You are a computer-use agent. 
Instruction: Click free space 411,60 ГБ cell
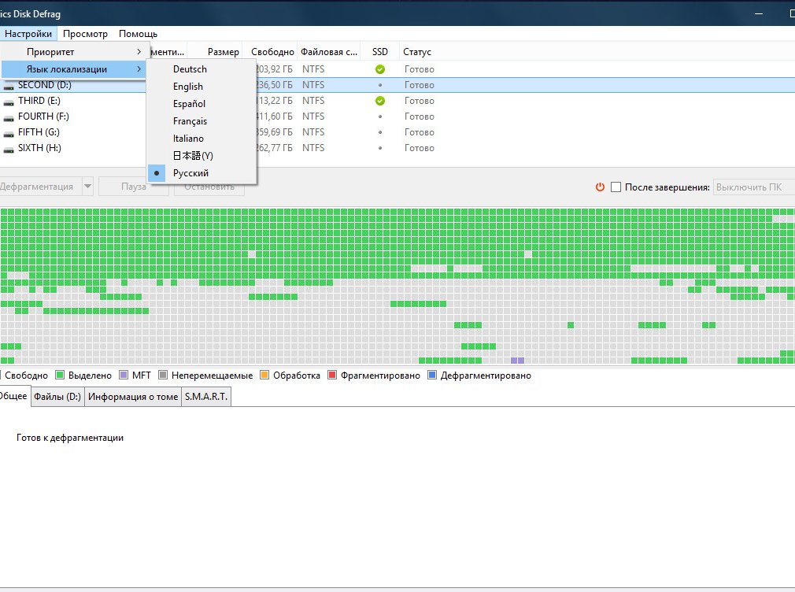coord(274,117)
